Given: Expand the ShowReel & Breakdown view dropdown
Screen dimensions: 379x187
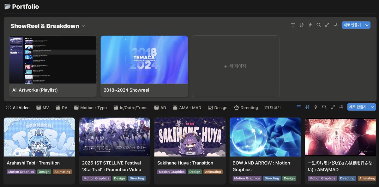Looking at the screenshot, I should tap(84, 26).
